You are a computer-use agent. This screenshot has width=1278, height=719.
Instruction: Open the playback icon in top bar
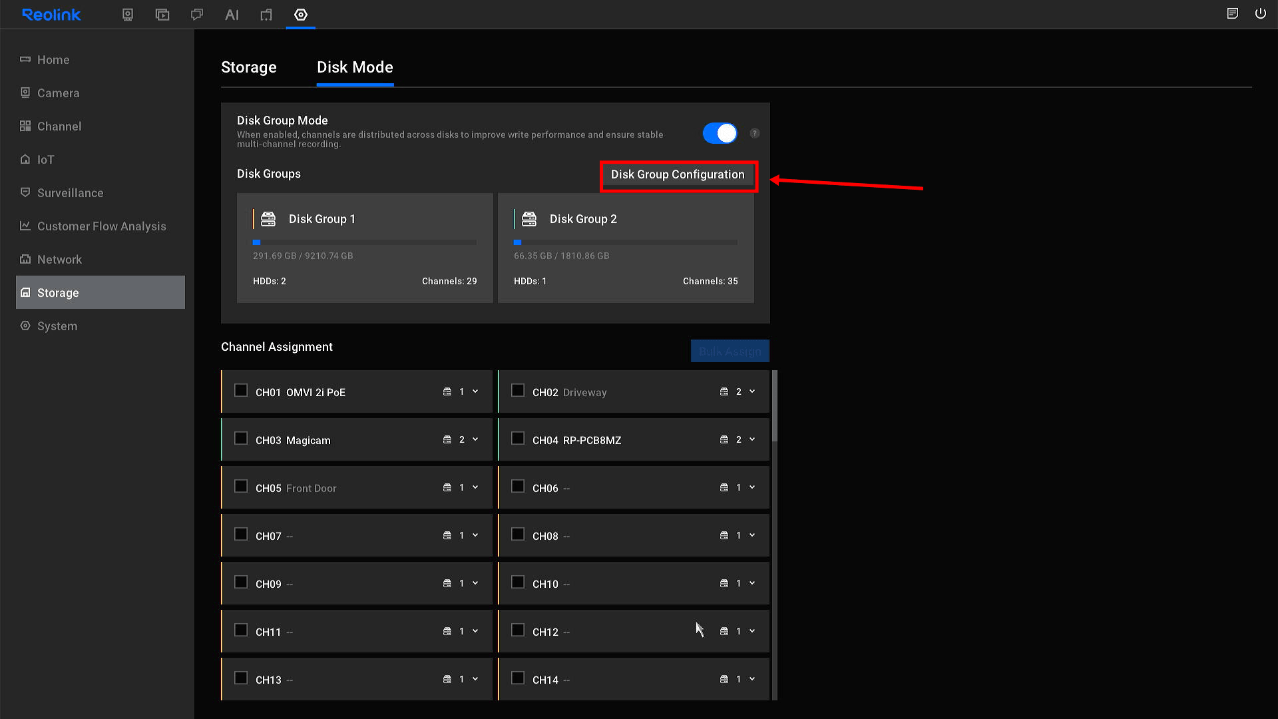point(162,15)
